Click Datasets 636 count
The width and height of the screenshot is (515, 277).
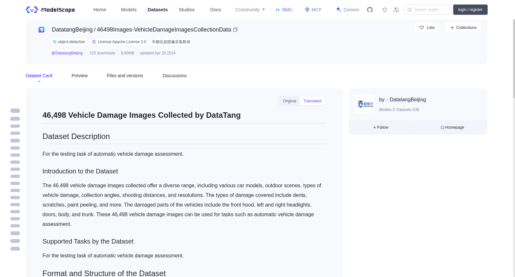[x=408, y=110]
